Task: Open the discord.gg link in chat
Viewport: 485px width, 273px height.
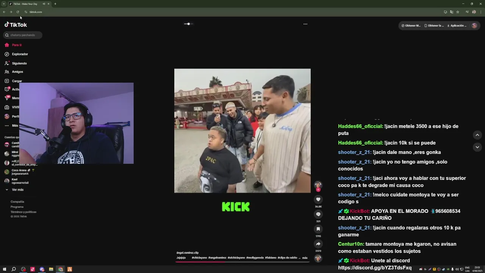Action: [375, 268]
